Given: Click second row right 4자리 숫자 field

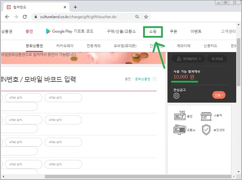Looking at the screenshot, I should (x=63, y=120).
